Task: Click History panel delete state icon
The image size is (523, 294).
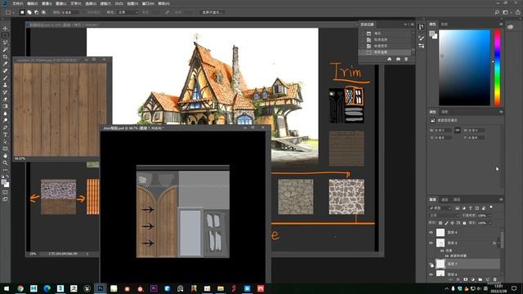Action: (x=406, y=59)
